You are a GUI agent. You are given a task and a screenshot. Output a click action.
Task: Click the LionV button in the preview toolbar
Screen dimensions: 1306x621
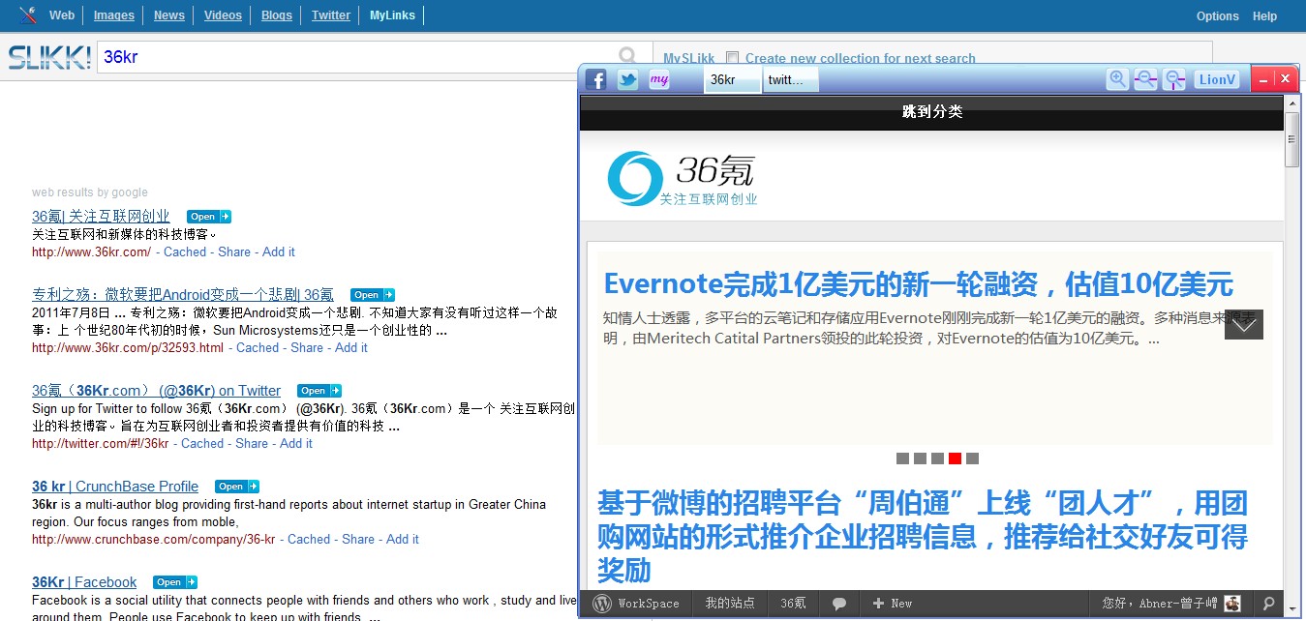(x=1217, y=79)
